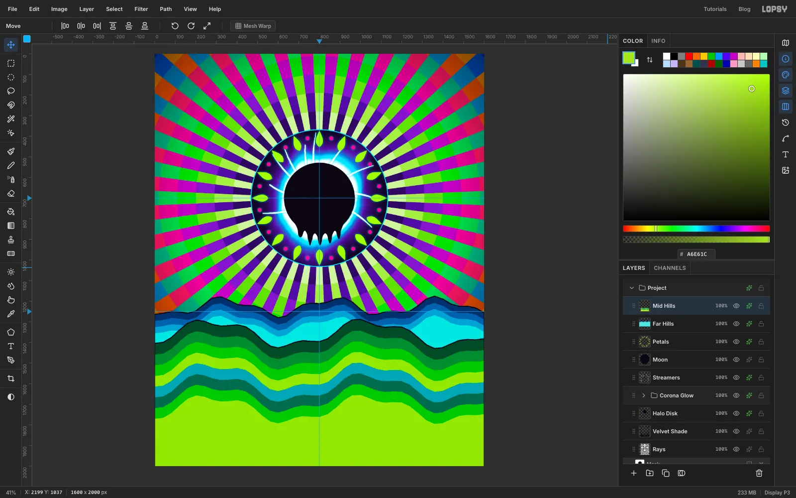
Task: Select the Eyedropper tool
Action: point(11,314)
